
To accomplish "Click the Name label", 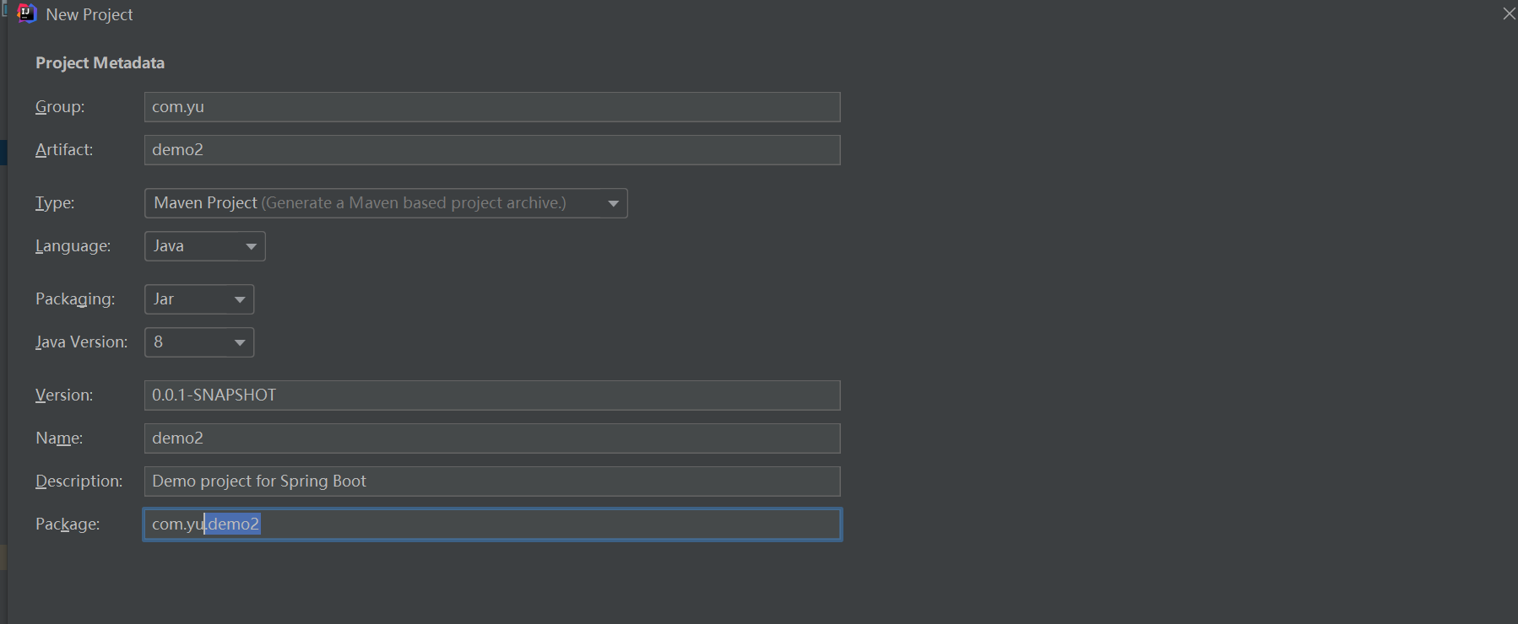I will [59, 438].
